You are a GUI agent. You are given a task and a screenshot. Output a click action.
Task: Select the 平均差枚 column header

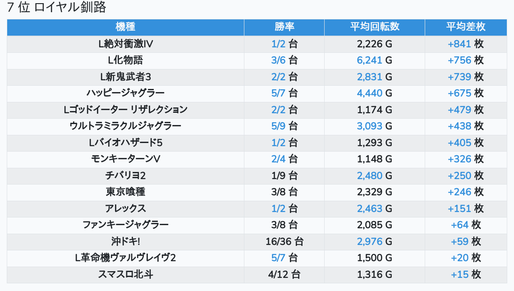tap(466, 27)
